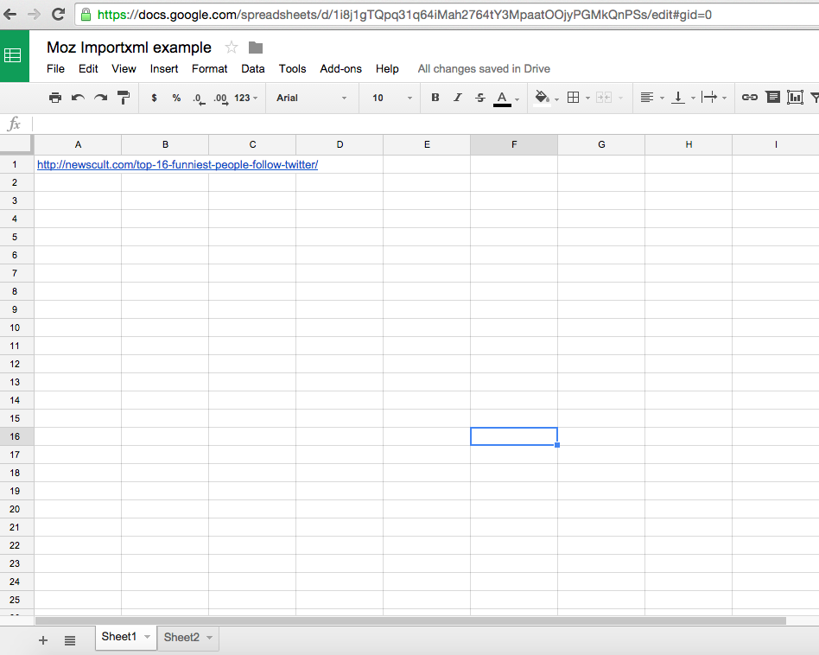Switch to Sheet2
The width and height of the screenshot is (819, 655).
(181, 637)
